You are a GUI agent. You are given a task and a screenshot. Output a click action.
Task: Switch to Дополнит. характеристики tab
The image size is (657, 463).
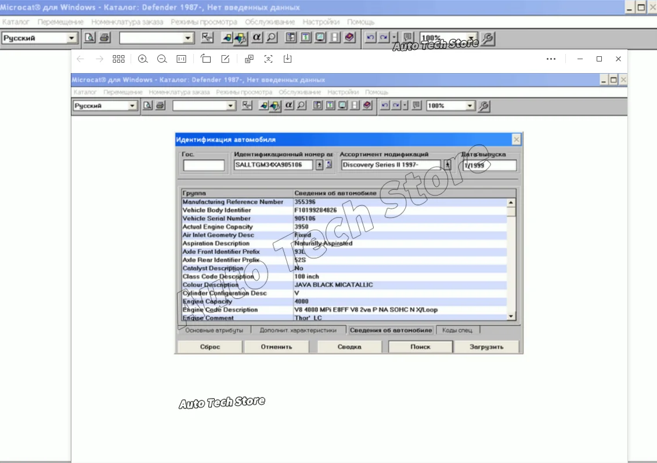pyautogui.click(x=298, y=330)
